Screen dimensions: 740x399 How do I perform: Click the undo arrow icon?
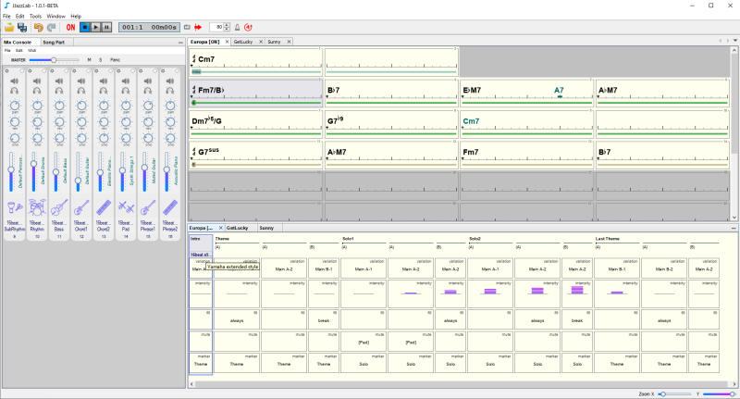[x=39, y=28]
